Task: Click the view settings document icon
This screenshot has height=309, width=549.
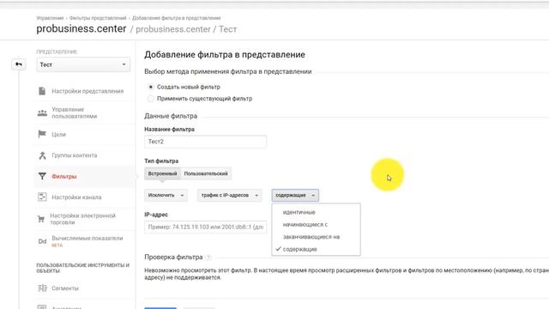Action: pyautogui.click(x=42, y=91)
